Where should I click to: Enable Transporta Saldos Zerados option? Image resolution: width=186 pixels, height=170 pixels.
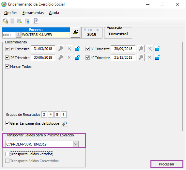pyautogui.click(x=7, y=154)
